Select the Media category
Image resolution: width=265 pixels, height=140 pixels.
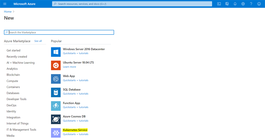coord(10,136)
